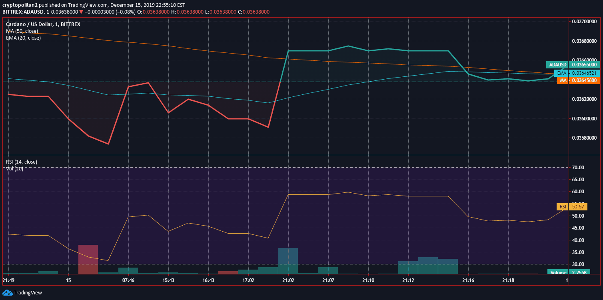Image resolution: width=603 pixels, height=300 pixels.
Task: Click the 21:10 time axis label
Action: (368, 280)
